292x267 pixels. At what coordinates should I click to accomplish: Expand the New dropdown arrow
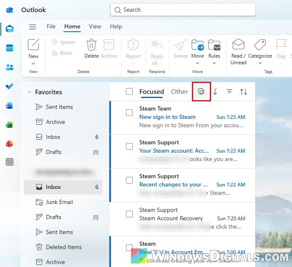pyautogui.click(x=33, y=64)
